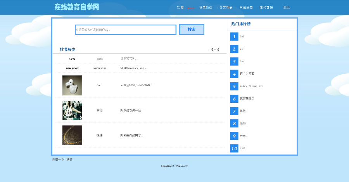Select wo in the popular ranking

coord(241,49)
